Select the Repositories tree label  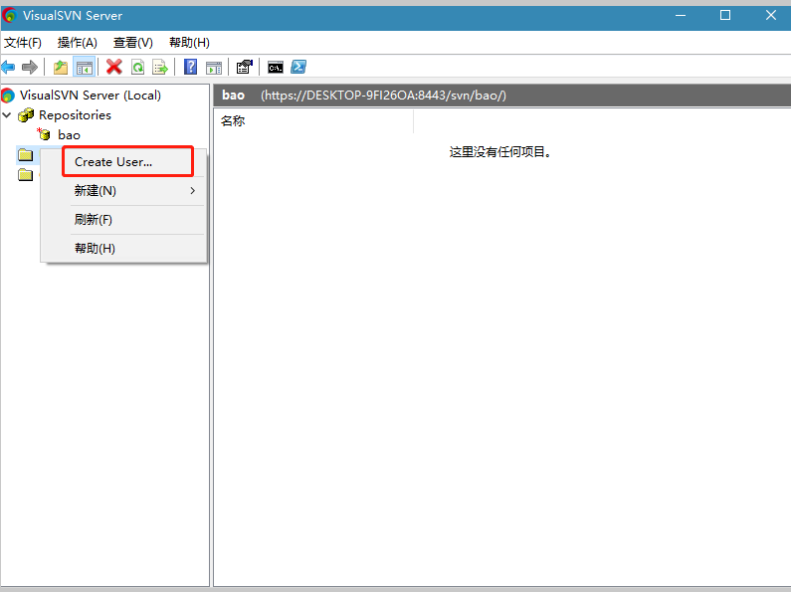(76, 115)
